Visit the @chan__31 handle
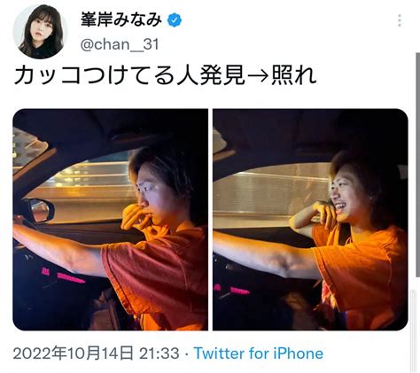This screenshot has width=420, height=373. click(x=120, y=44)
